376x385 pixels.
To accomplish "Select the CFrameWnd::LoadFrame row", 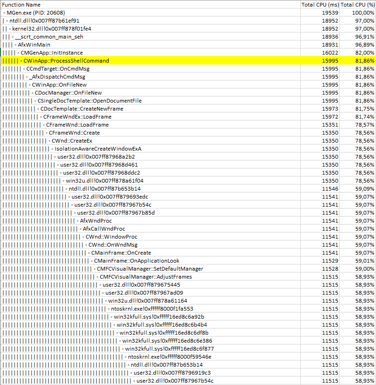I will pos(188,125).
